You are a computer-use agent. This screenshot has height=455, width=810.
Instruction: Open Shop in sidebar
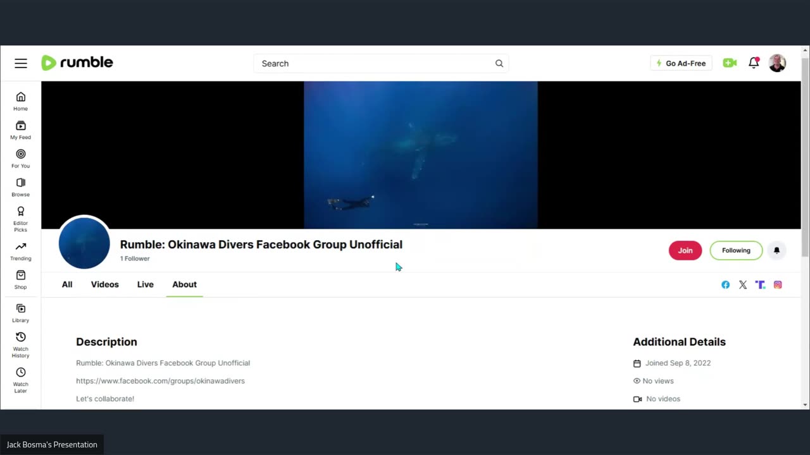point(21,279)
